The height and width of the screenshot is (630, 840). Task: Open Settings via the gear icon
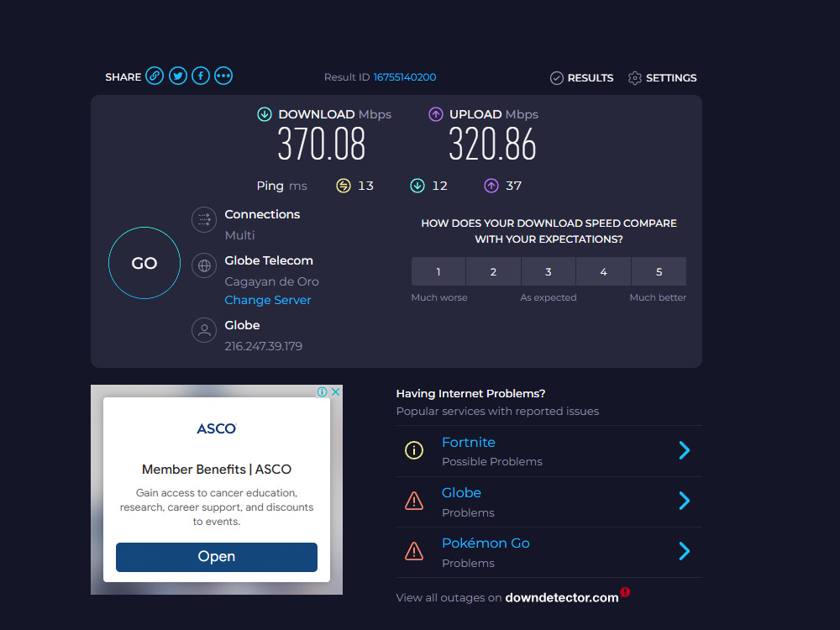pos(635,77)
